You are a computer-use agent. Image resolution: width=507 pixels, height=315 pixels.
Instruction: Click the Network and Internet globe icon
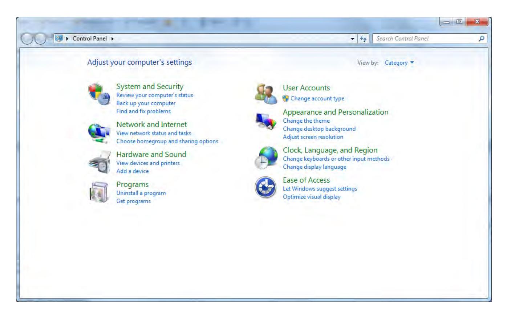99,133
